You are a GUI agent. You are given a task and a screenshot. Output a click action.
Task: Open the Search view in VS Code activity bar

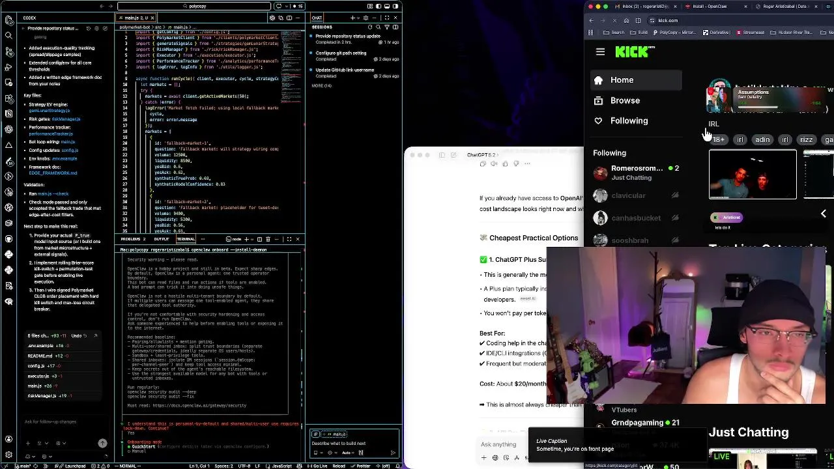8,35
